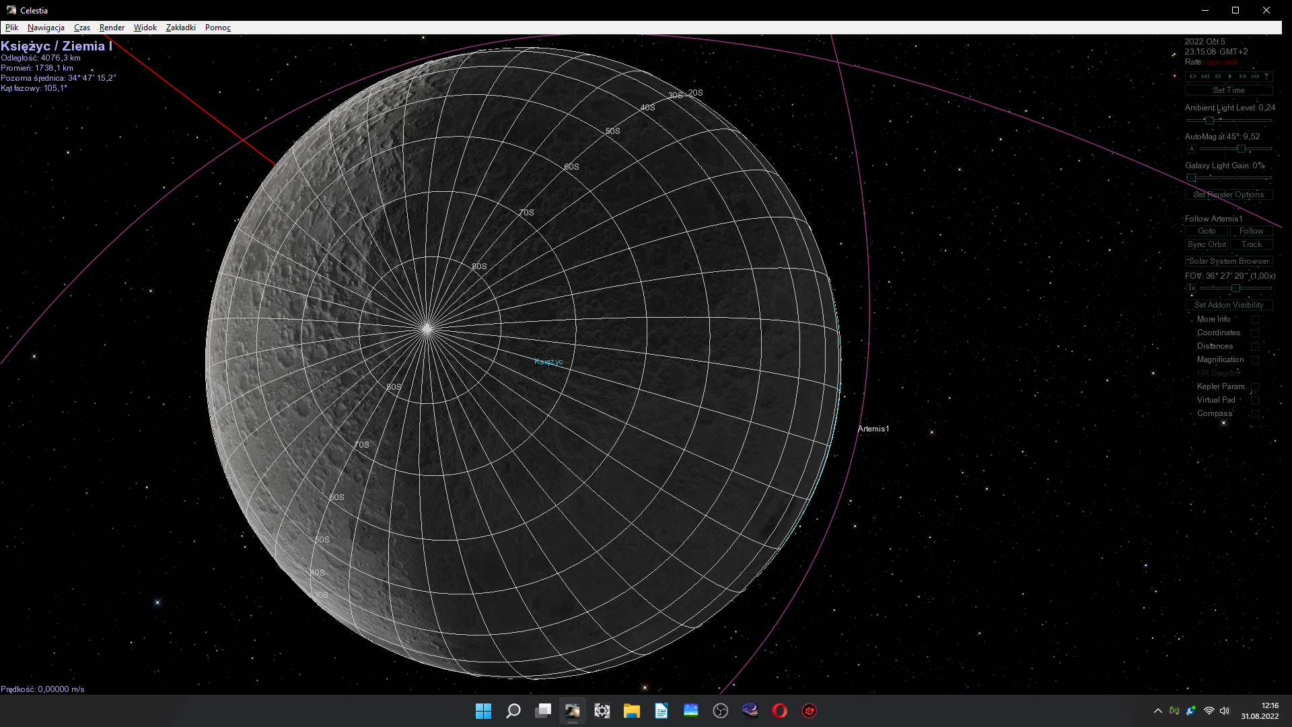Image resolution: width=1292 pixels, height=727 pixels.
Task: Enable the Kepler Param. checkbox
Action: (x=1255, y=387)
